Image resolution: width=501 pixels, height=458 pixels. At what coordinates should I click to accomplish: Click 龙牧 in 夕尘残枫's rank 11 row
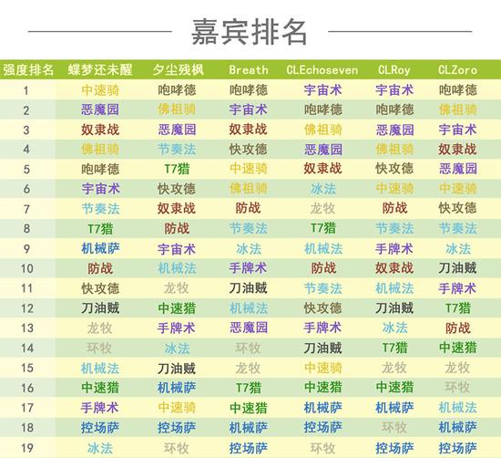(x=177, y=288)
